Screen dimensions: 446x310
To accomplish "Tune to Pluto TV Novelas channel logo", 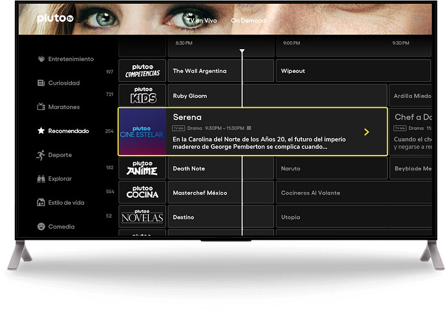I will coord(142,216).
